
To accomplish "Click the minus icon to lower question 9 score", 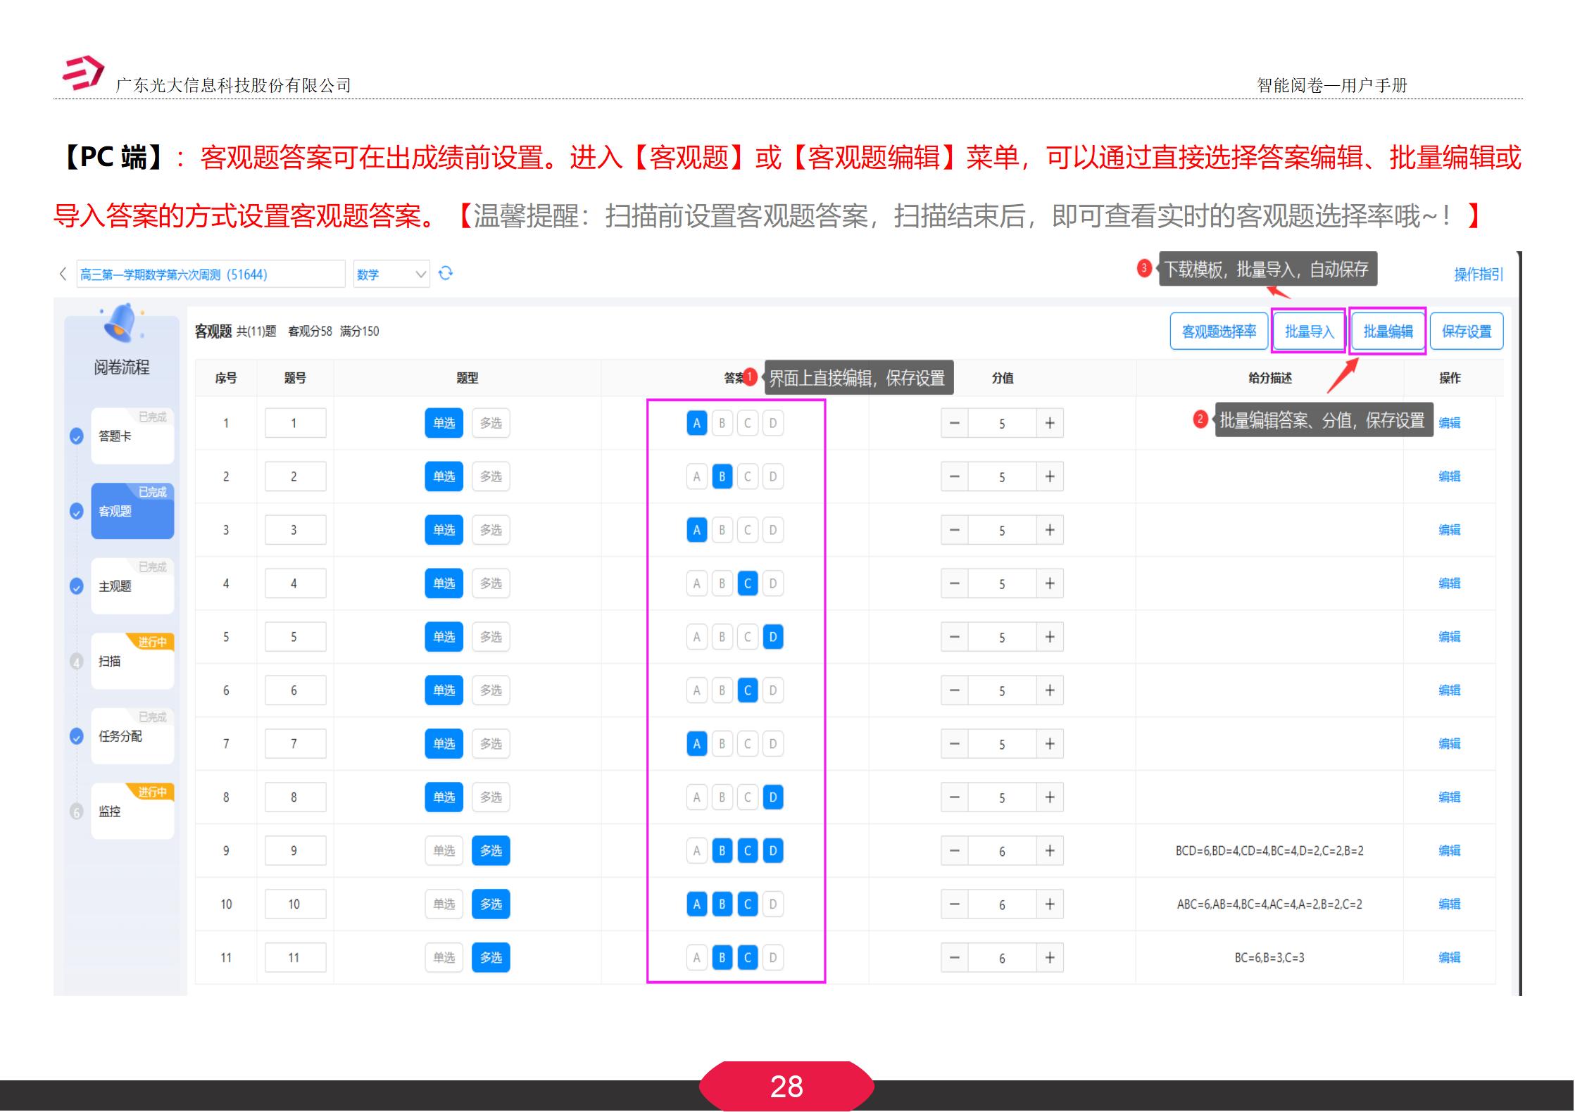I will 954,850.
